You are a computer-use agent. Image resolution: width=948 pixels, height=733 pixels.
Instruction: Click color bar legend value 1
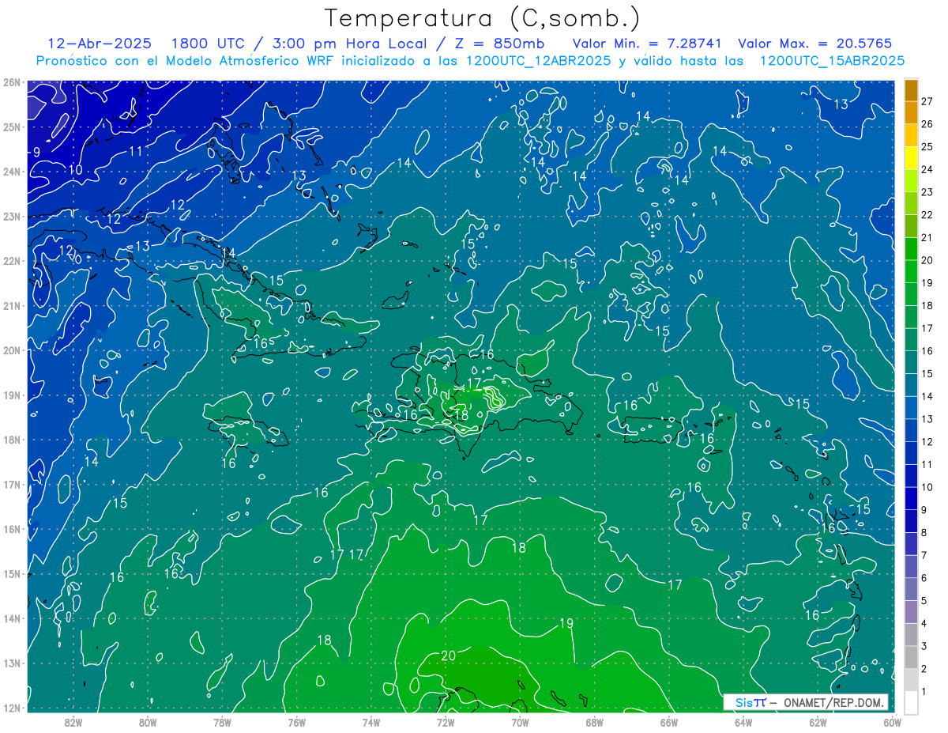point(925,692)
